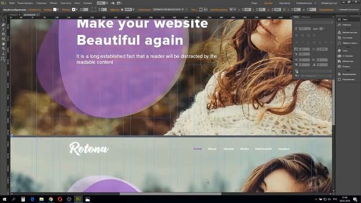The width and height of the screenshot is (361, 203).
Task: Open the Редактировать menu
Action: (x=25, y=3)
